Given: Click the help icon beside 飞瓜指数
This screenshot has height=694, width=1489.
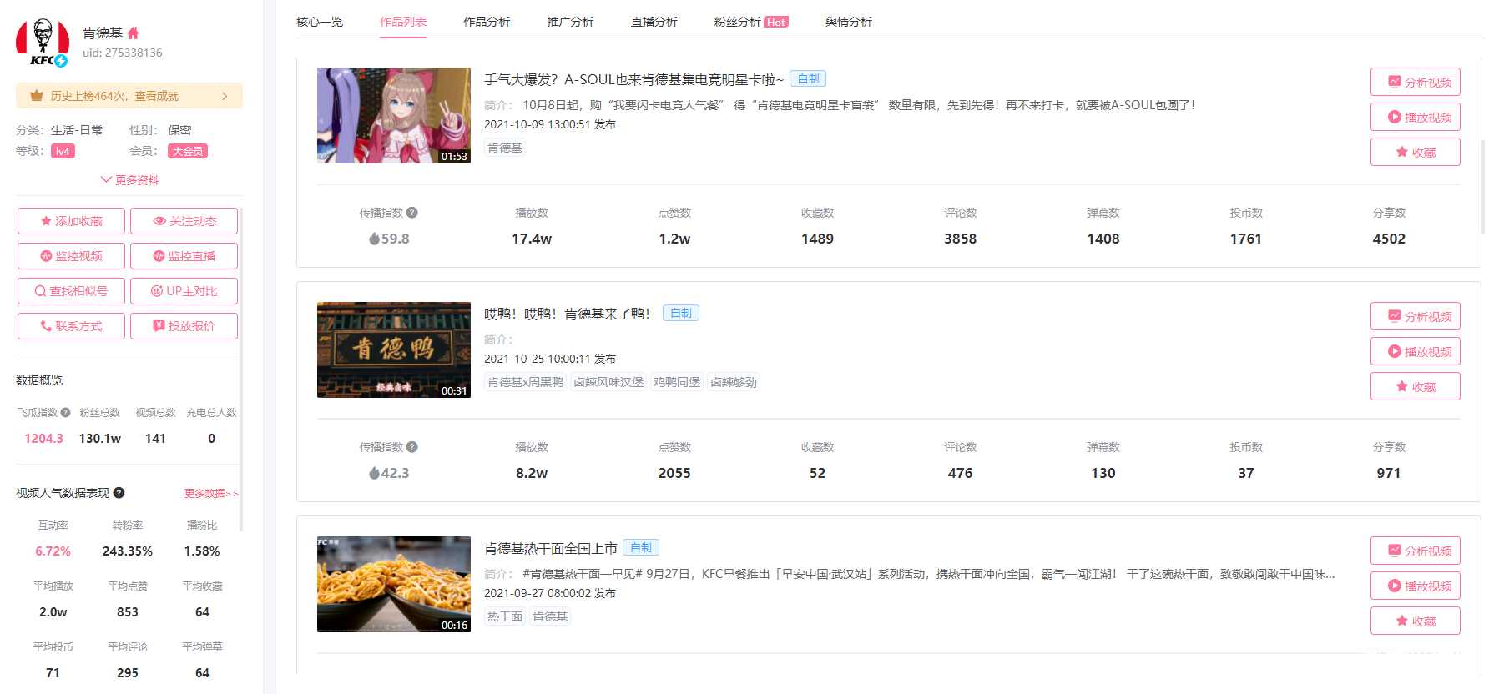Looking at the screenshot, I should pos(66,412).
